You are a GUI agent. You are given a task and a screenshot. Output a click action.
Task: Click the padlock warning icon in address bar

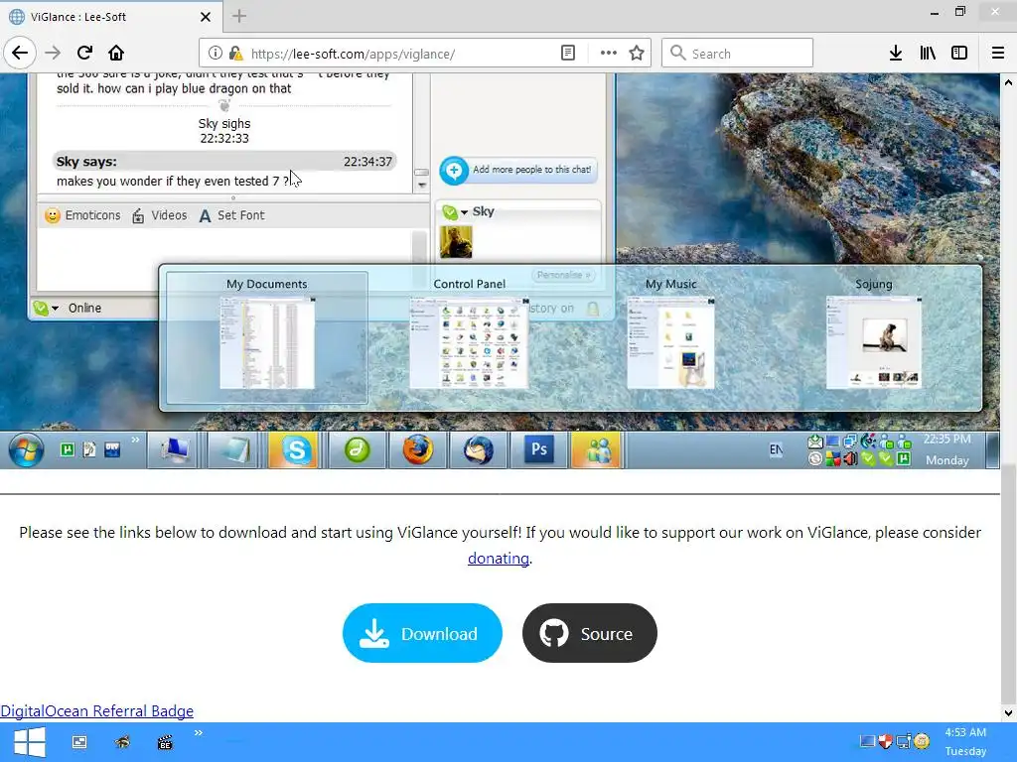tap(236, 54)
